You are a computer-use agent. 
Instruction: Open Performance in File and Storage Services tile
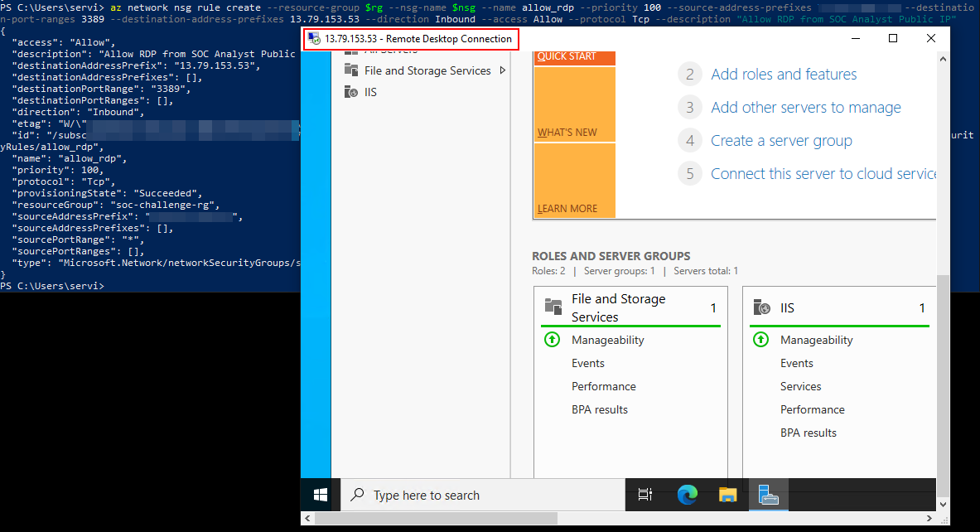pyautogui.click(x=604, y=386)
